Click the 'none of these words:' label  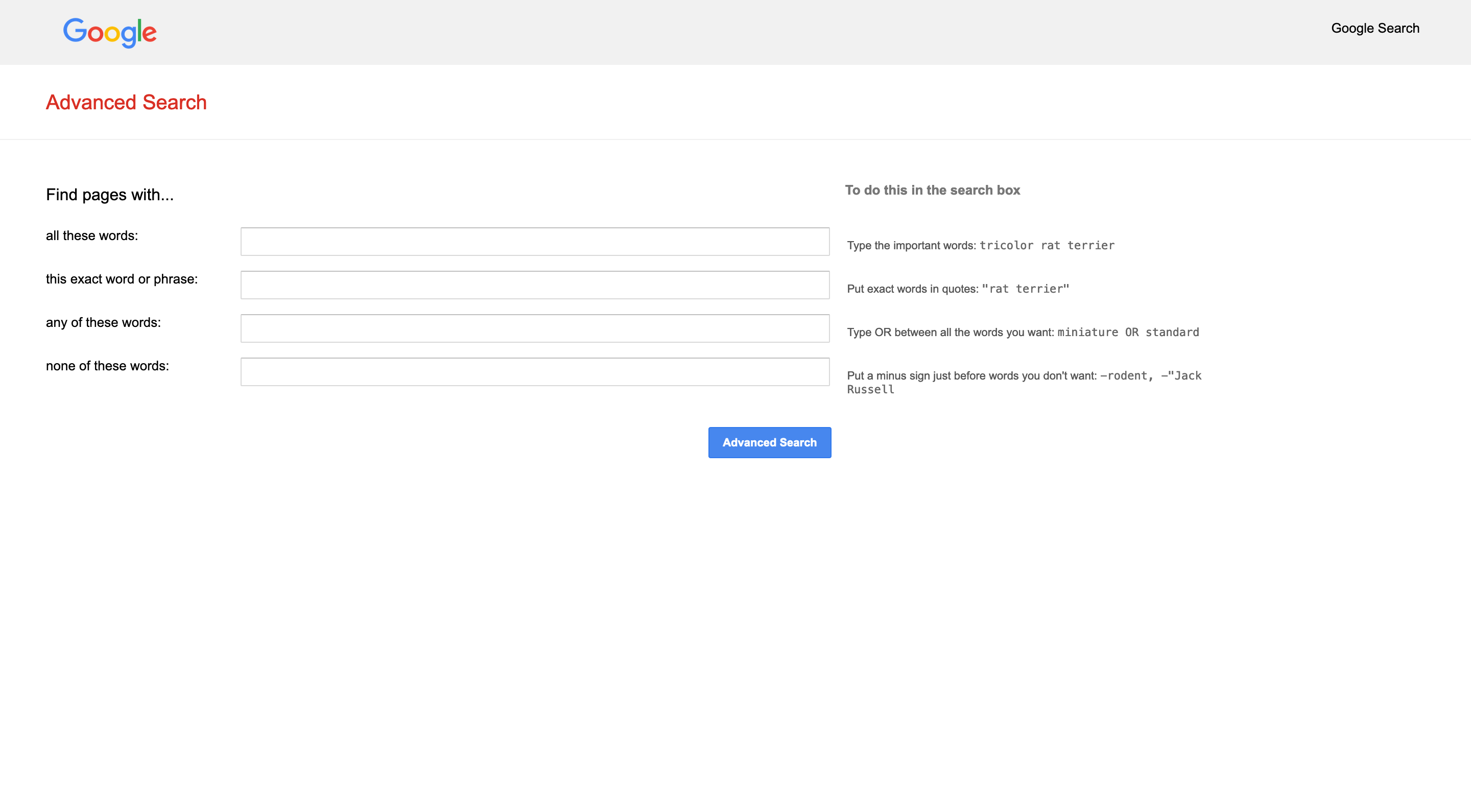coord(107,366)
